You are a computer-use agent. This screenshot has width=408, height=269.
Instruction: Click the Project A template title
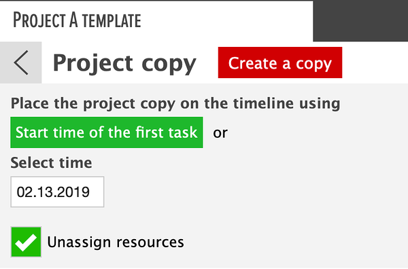(77, 20)
